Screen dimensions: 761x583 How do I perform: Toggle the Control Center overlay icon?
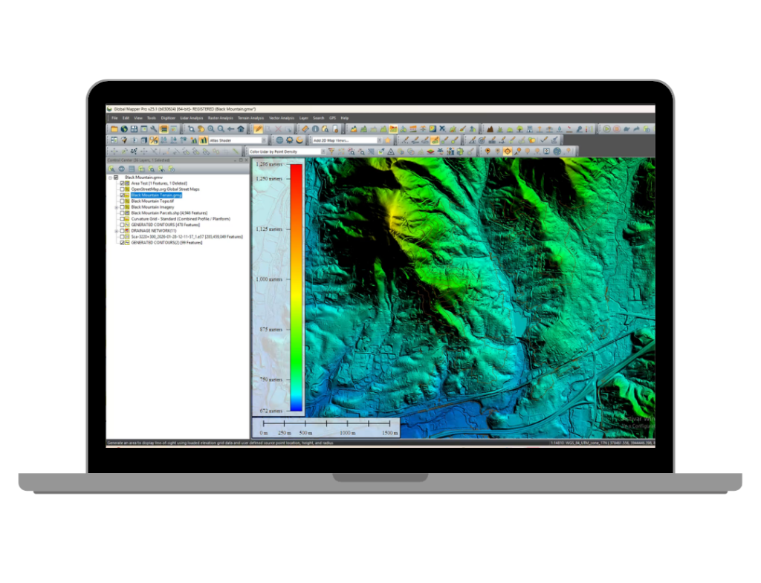(x=163, y=129)
